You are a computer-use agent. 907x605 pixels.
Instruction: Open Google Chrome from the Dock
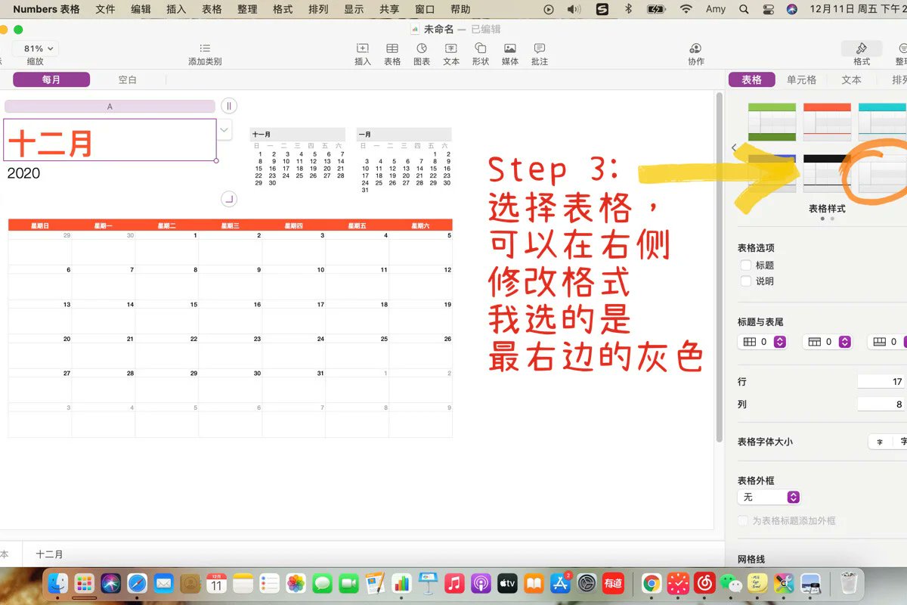(x=652, y=583)
